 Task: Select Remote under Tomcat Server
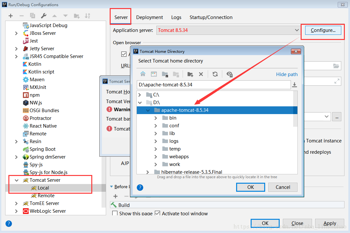click(46, 196)
